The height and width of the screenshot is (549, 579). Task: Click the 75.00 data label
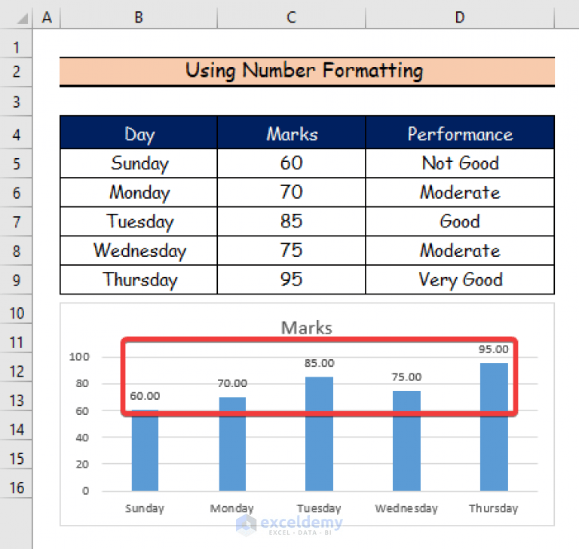406,377
